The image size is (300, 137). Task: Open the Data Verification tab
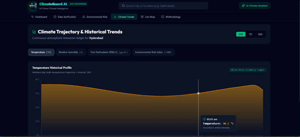coord(65,17)
